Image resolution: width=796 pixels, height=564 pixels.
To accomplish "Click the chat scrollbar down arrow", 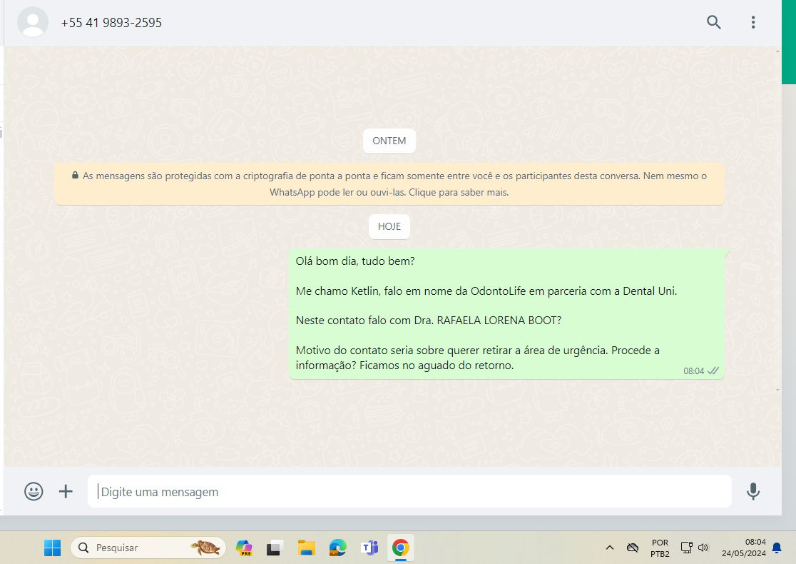I will pos(777,390).
